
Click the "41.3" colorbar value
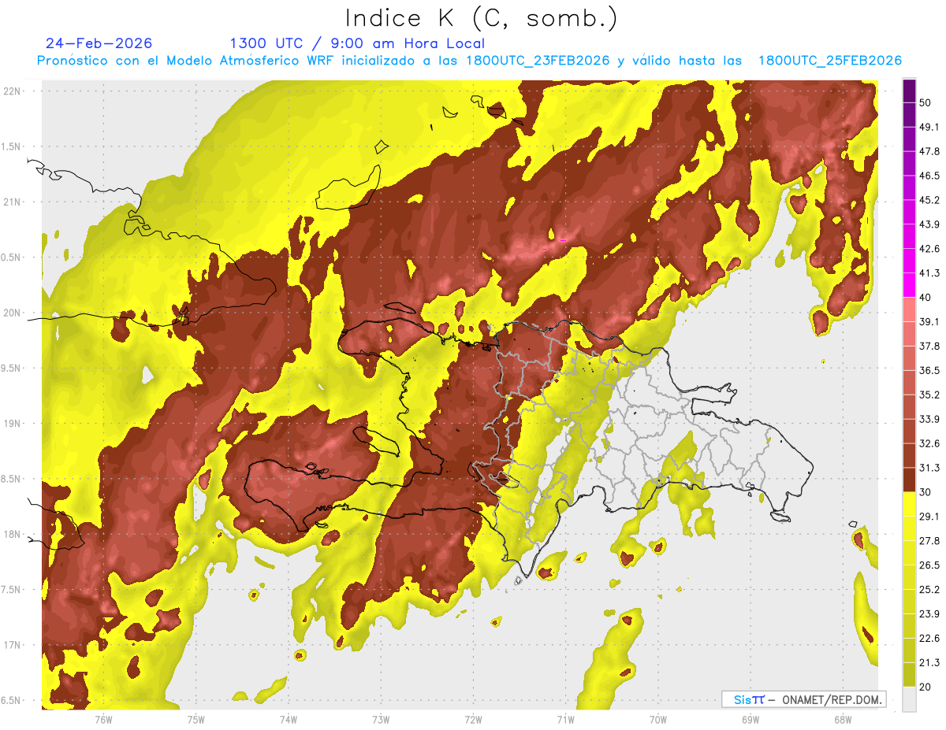[929, 273]
